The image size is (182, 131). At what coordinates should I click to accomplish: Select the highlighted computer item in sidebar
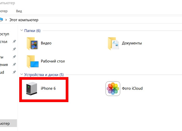[x=8, y=123]
